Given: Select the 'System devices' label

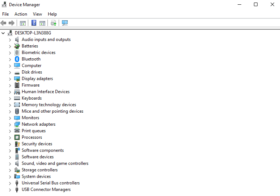Looking at the screenshot, I should coord(36,176).
